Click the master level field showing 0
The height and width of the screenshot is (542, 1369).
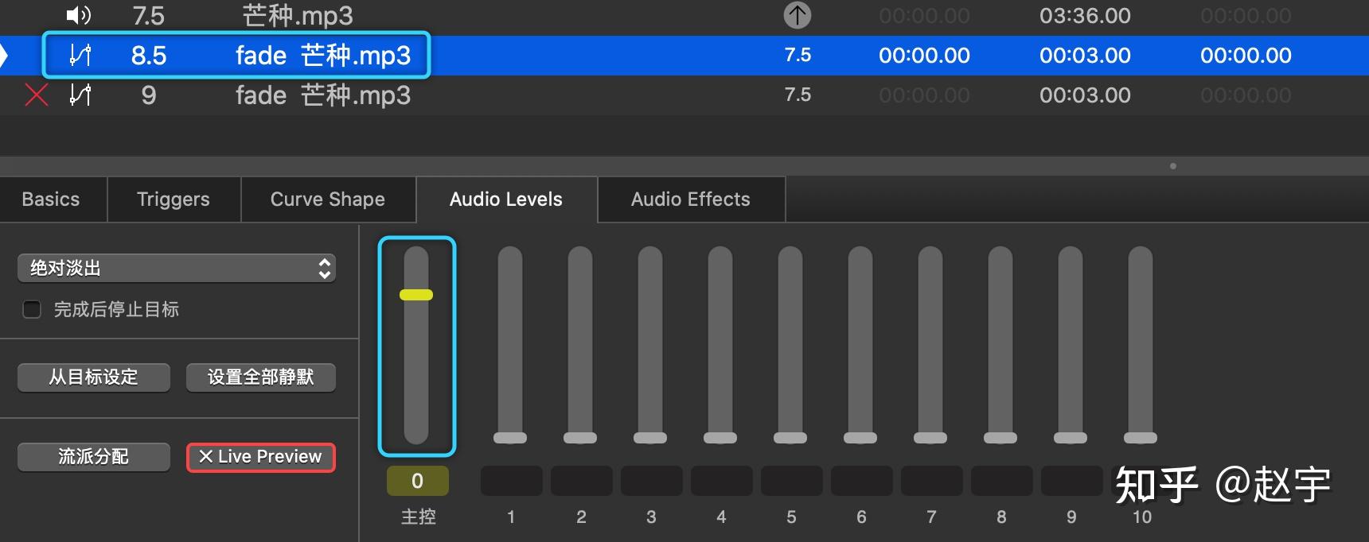tap(417, 481)
